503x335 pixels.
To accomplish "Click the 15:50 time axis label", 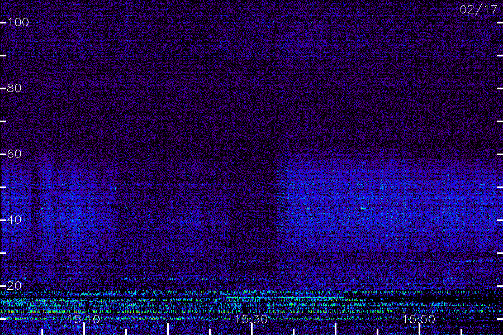I will [419, 319].
